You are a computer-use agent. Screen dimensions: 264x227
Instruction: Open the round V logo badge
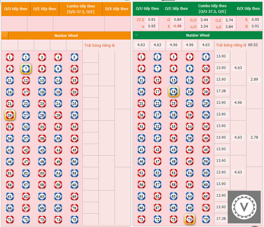244,207
